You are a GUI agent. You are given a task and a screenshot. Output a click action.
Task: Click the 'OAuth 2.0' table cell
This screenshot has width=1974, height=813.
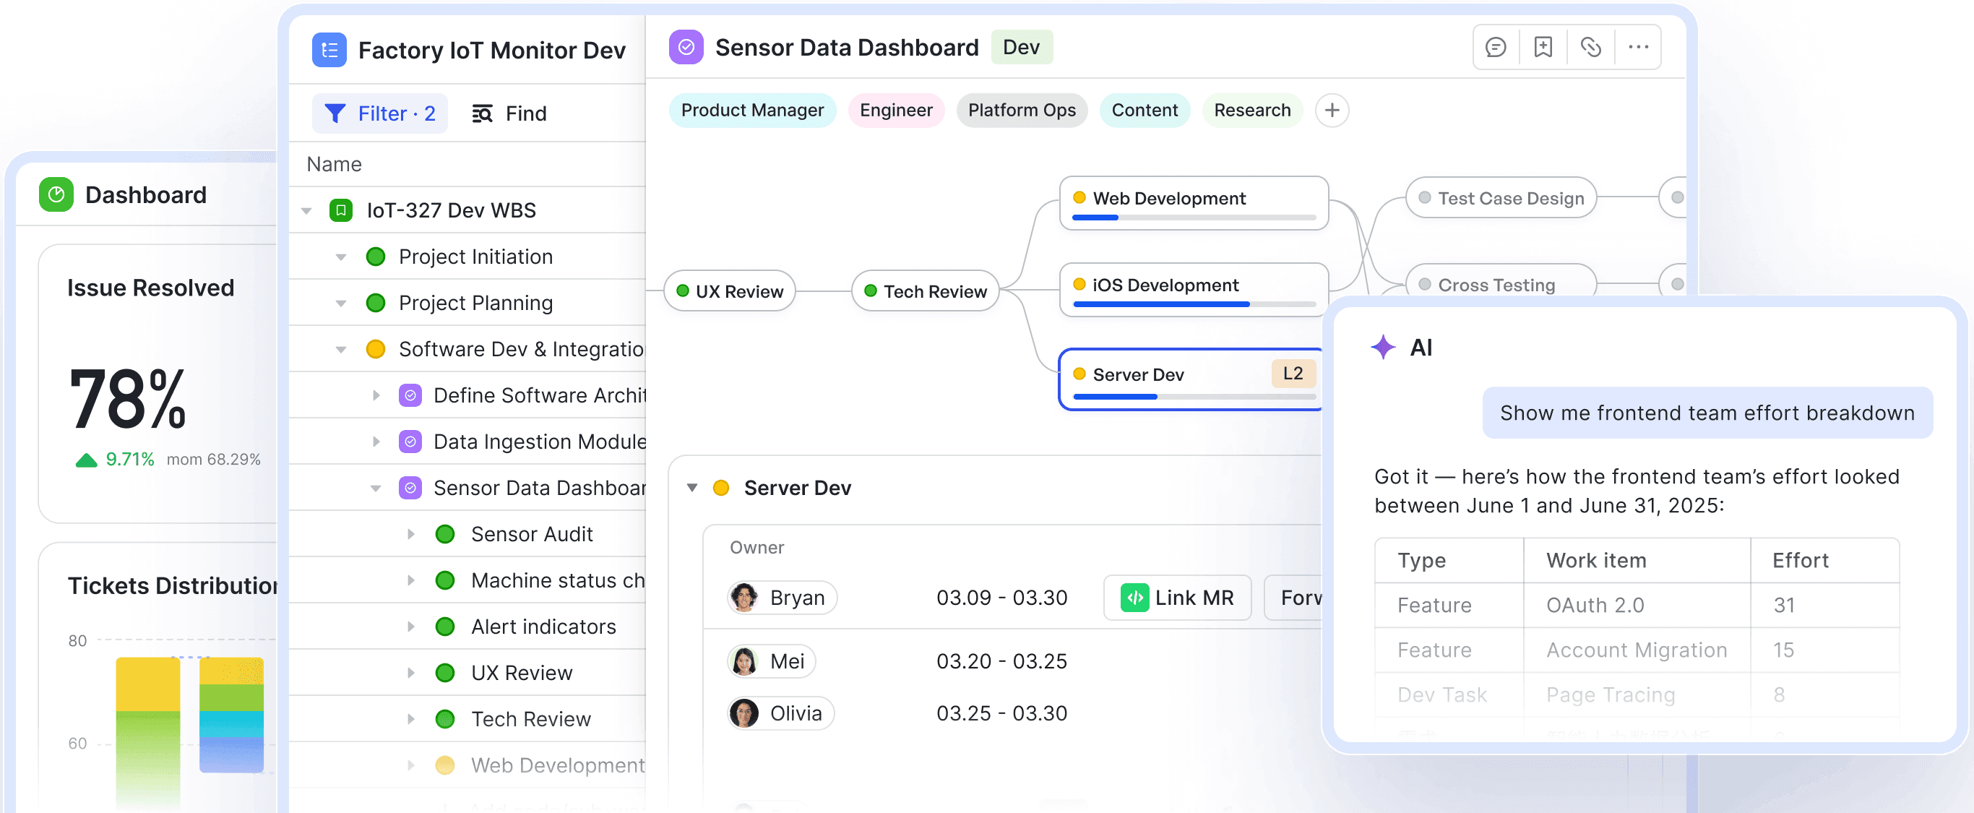(x=1636, y=606)
